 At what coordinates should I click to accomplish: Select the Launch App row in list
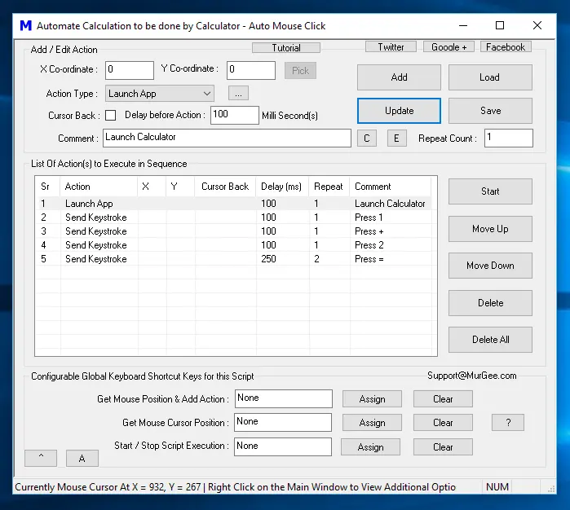click(89, 204)
